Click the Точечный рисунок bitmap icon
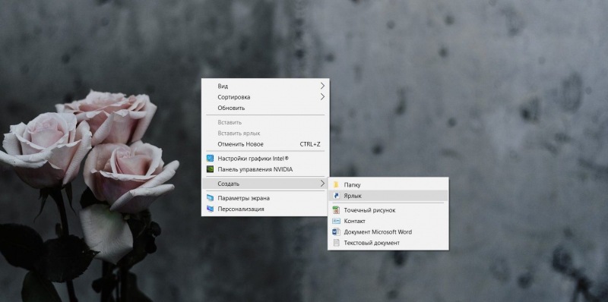This screenshot has width=608, height=302. [x=336, y=210]
